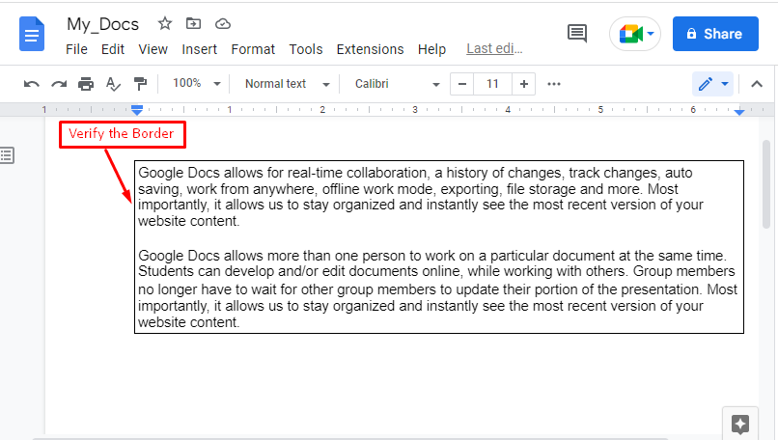Open the Format menu
778x440 pixels.
coord(253,49)
